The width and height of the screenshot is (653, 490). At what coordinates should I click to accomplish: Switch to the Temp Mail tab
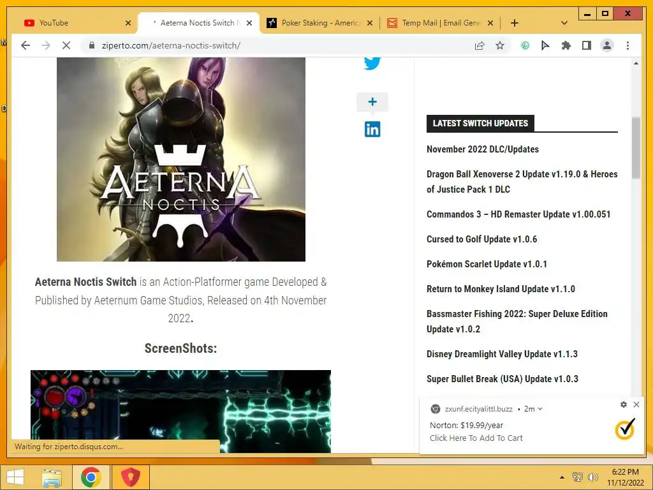point(439,23)
